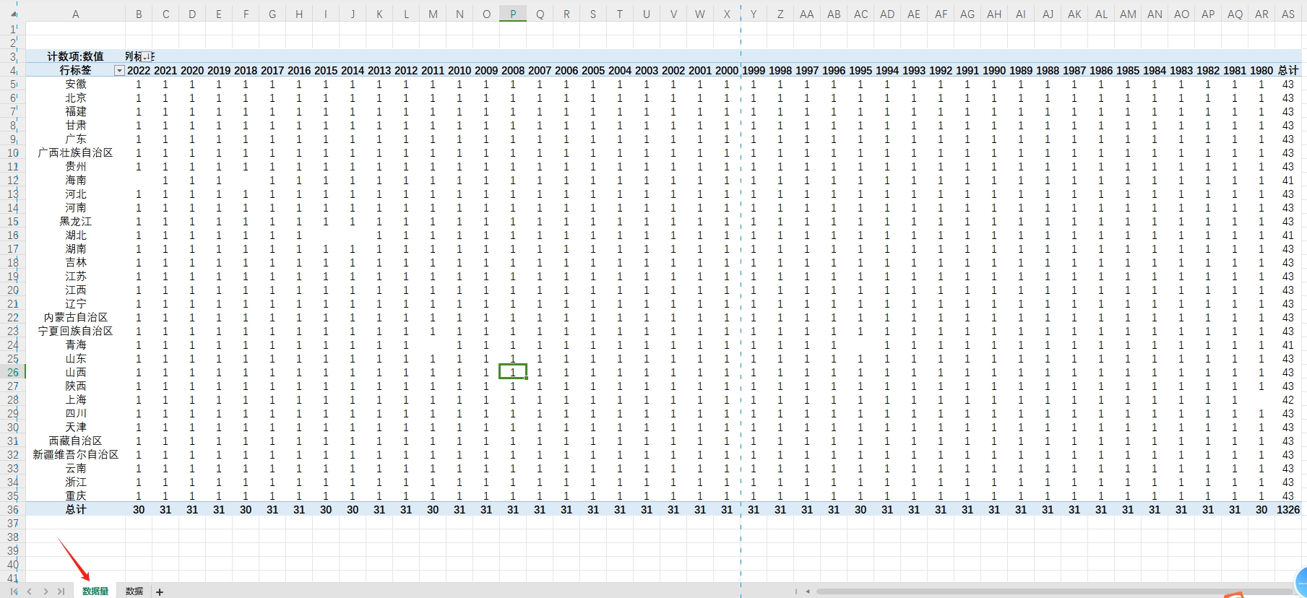Click the 新疆维吾尔自治区 row label

pos(75,454)
